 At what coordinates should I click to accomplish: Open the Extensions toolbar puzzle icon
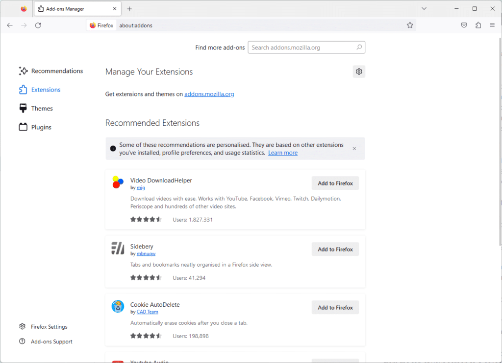[478, 25]
